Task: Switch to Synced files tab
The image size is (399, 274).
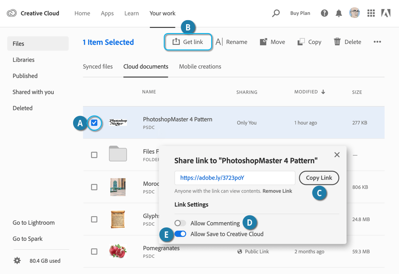Action: pos(98,66)
